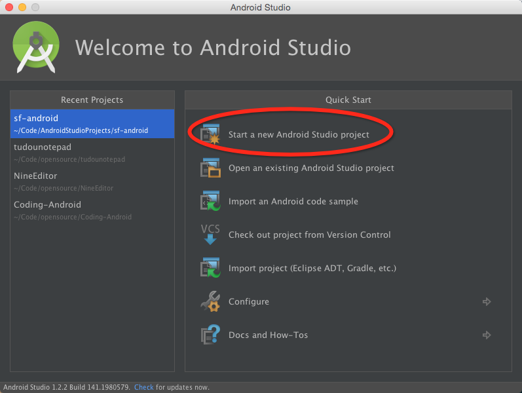Click the Import Android code sample icon
The width and height of the screenshot is (522, 393).
click(210, 201)
